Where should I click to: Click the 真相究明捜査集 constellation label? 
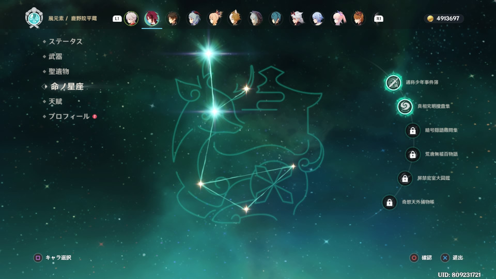click(433, 106)
